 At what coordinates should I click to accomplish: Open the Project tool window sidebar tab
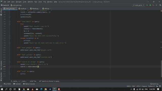1,12
